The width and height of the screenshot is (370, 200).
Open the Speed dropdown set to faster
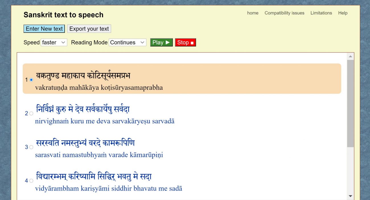click(x=54, y=42)
